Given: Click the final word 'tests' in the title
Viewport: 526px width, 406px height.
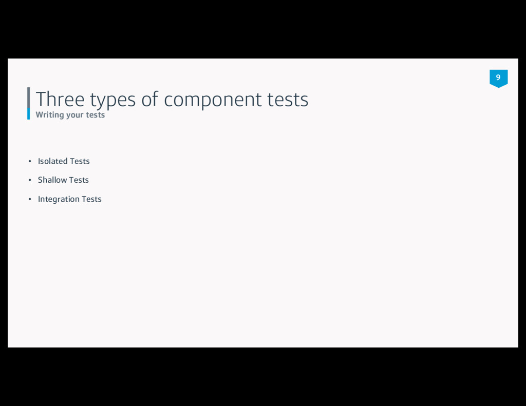Looking at the screenshot, I should tap(288, 99).
